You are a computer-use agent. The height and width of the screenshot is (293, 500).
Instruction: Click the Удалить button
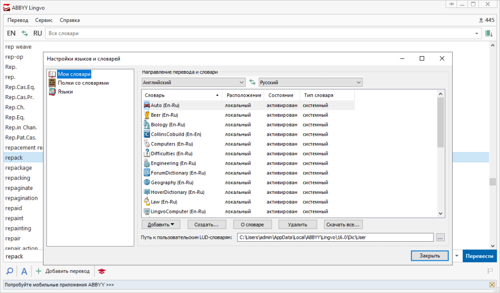coord(298,225)
